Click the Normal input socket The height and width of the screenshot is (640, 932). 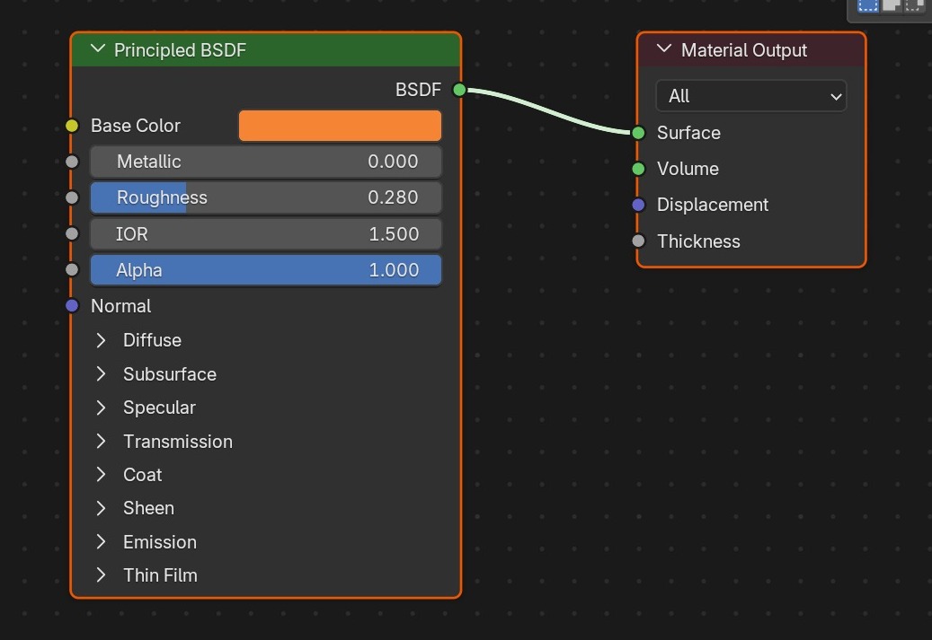(x=72, y=306)
